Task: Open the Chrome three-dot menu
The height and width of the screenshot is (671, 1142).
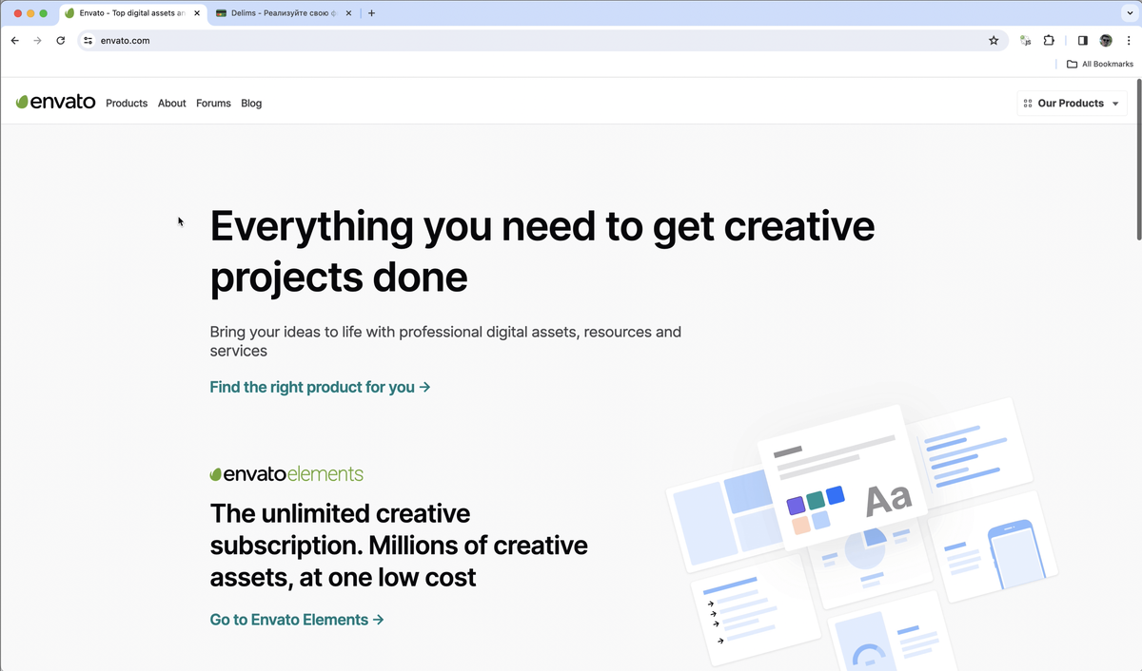Action: click(1128, 41)
